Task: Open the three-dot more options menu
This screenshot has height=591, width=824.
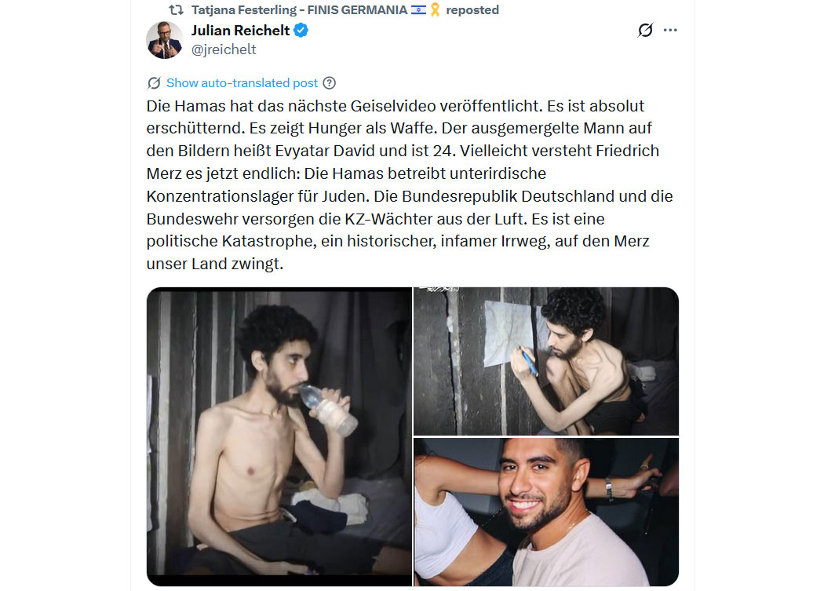Action: click(670, 31)
